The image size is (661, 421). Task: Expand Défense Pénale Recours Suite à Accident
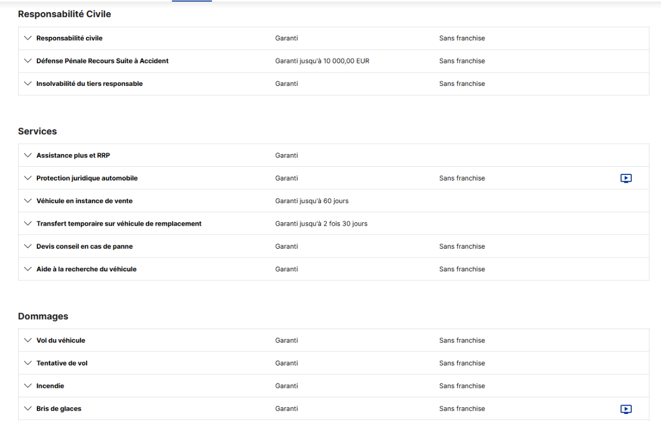[x=28, y=61]
